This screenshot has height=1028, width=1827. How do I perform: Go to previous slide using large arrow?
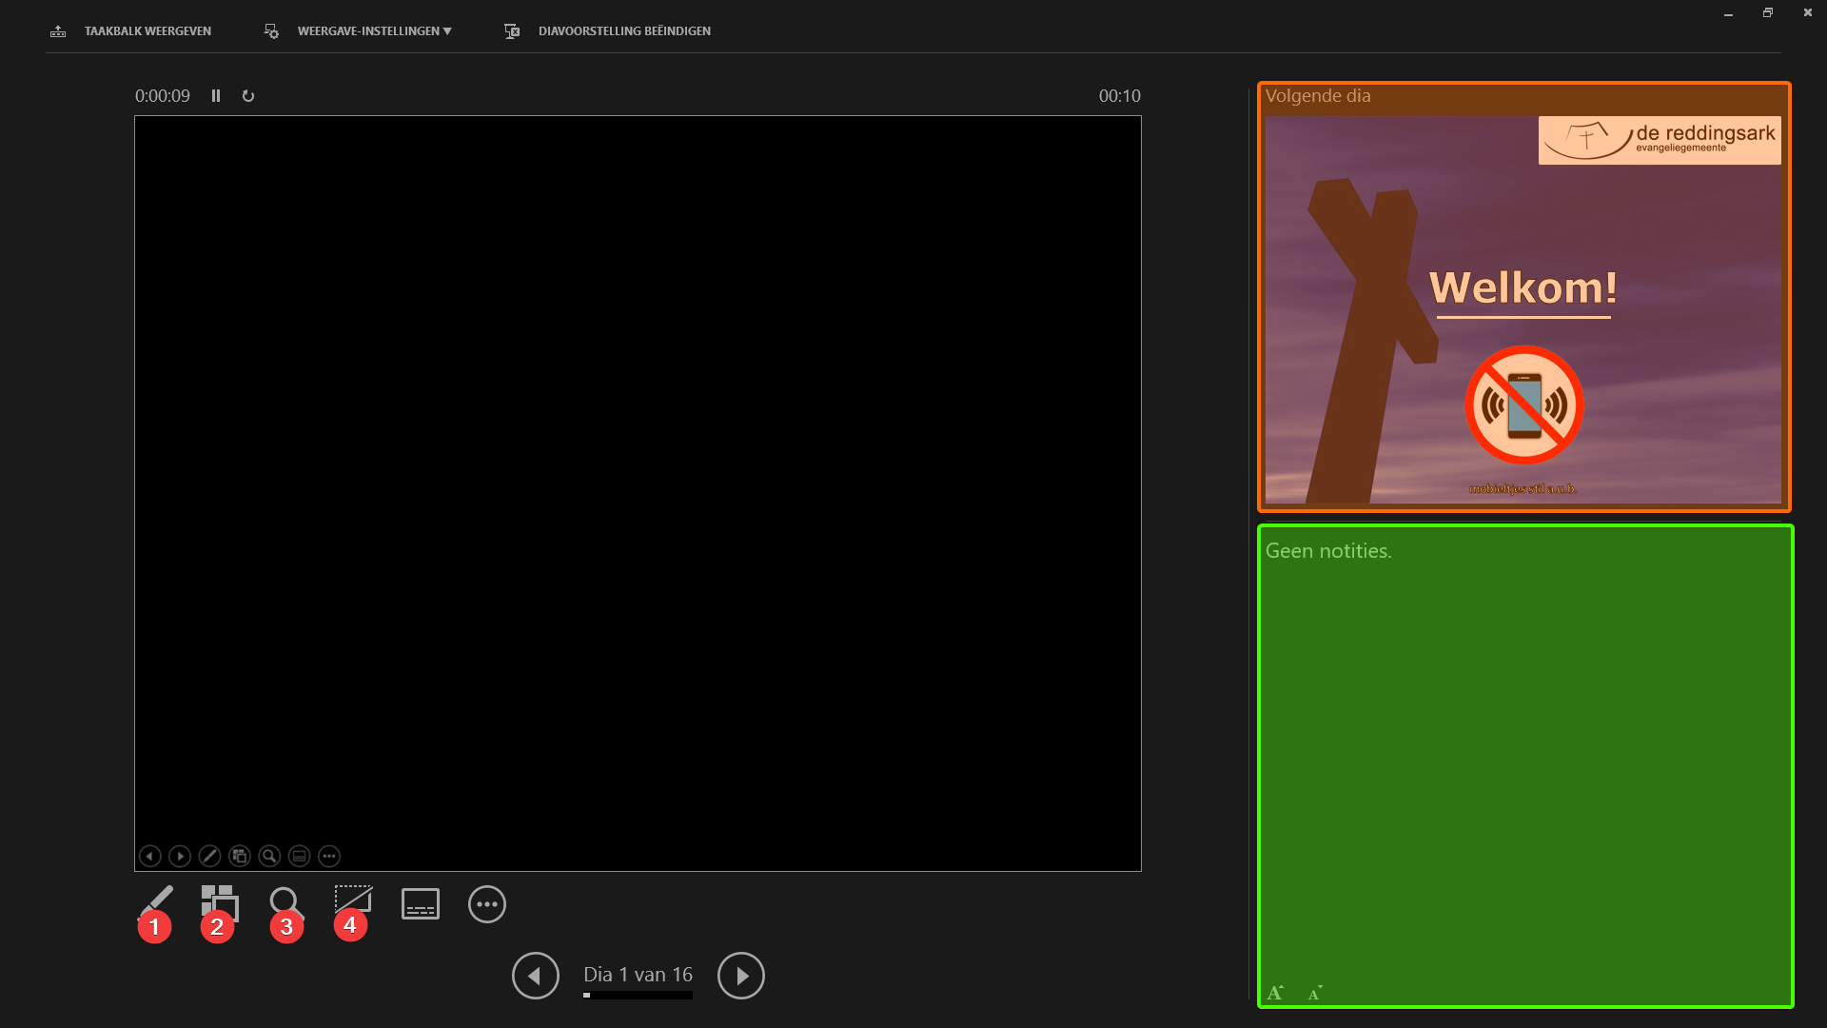click(x=536, y=976)
